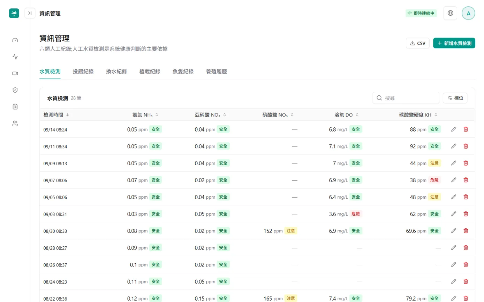
Task: Click the 152 ppm nitrate value
Action: (x=273, y=231)
